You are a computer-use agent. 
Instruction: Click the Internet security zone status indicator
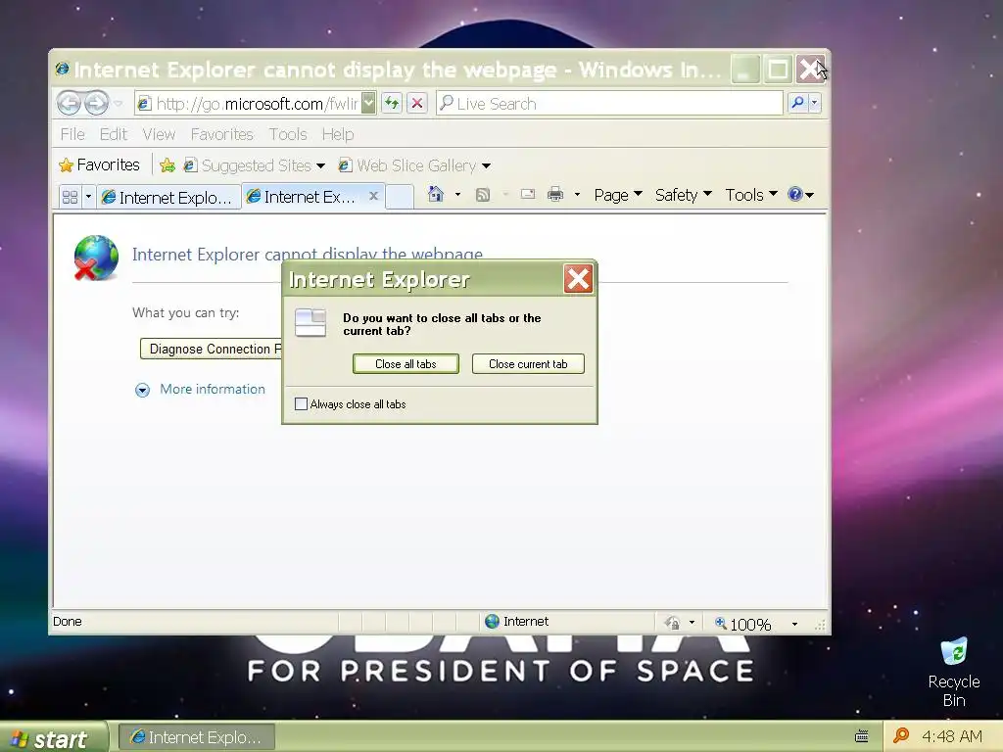click(x=516, y=622)
